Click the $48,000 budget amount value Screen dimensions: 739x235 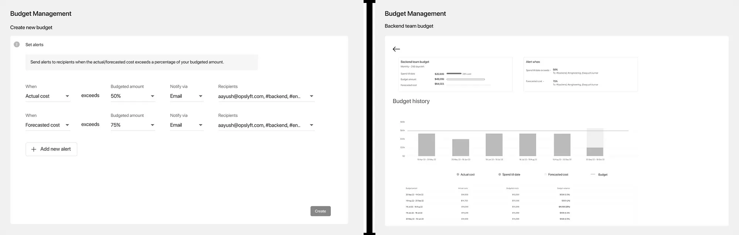coord(439,79)
